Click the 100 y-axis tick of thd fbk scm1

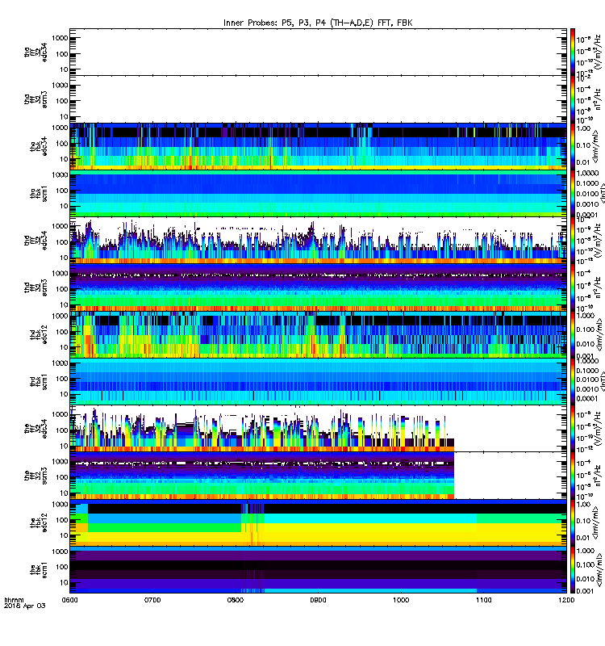tap(62, 379)
